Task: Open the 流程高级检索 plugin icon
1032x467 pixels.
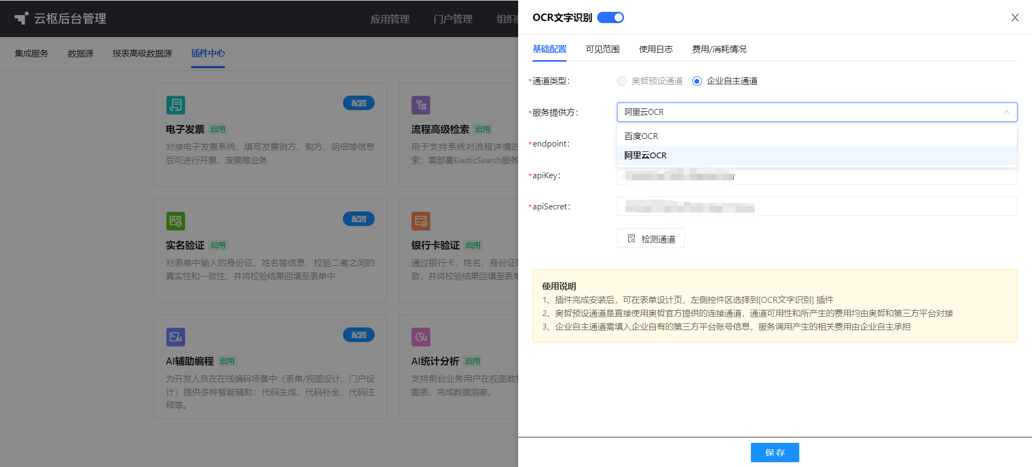Action: click(x=421, y=105)
